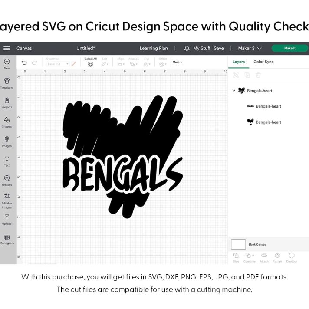Select the Bengals heart design on canvas
This screenshot has height=309, width=309.
(123, 157)
